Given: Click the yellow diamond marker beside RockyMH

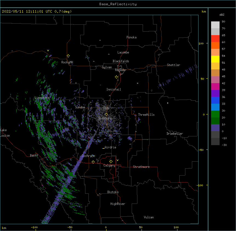Looking at the screenshot, I should point(68,56).
